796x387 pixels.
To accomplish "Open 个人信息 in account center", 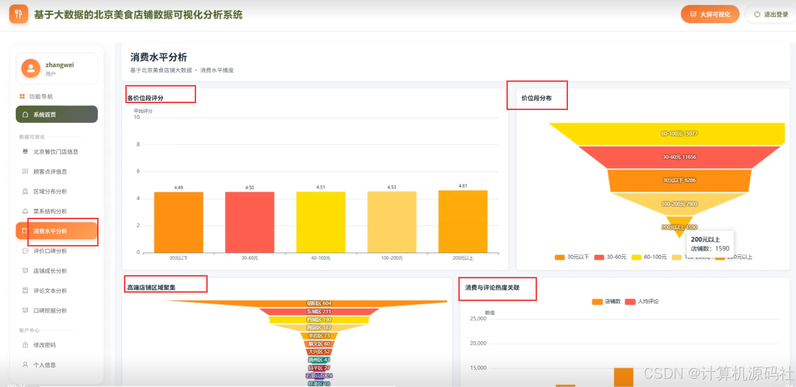I will pos(56,365).
